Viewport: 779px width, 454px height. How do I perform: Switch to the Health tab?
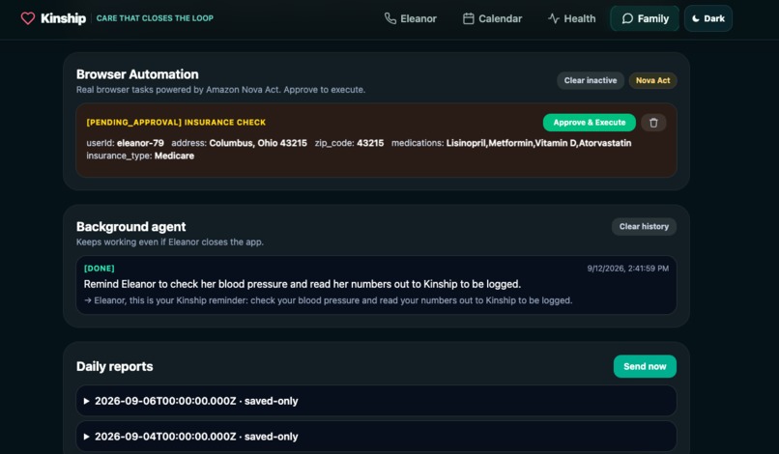(571, 18)
